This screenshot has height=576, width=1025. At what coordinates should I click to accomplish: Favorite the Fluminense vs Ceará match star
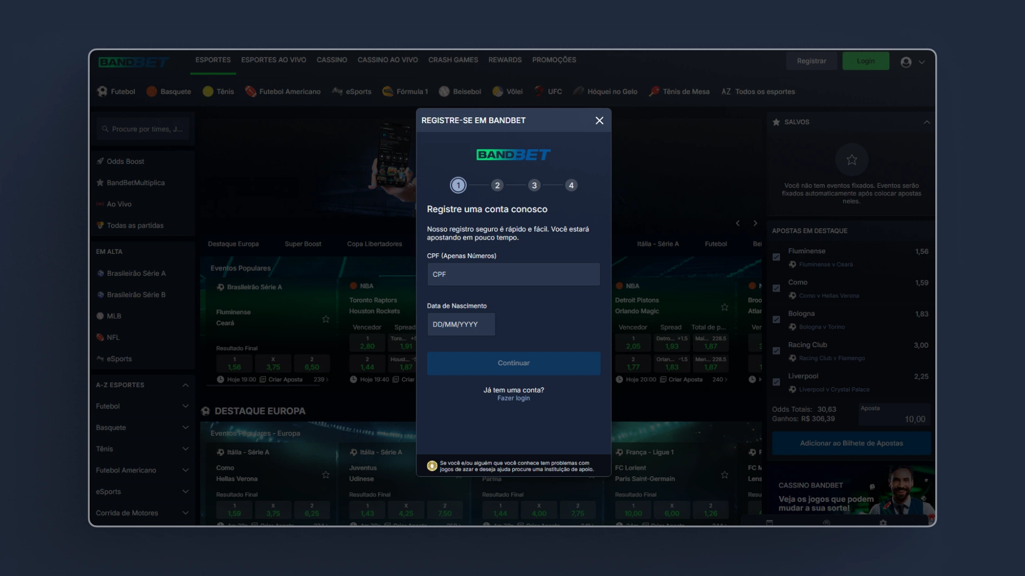click(x=326, y=319)
